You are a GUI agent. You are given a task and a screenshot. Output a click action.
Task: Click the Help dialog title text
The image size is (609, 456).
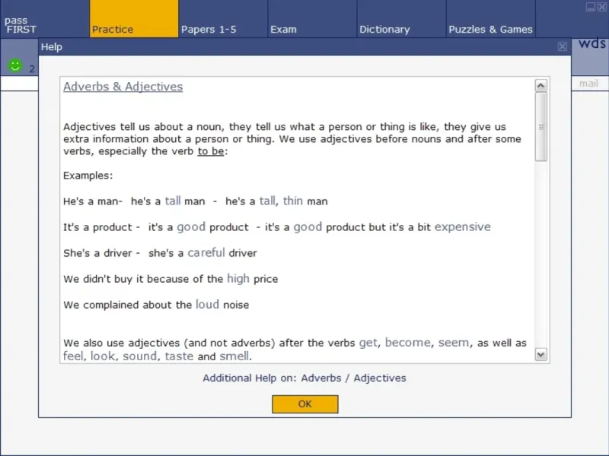coord(52,47)
